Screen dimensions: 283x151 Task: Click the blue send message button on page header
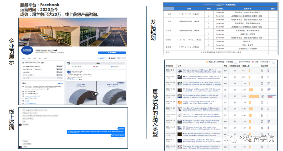[x=112, y=53]
